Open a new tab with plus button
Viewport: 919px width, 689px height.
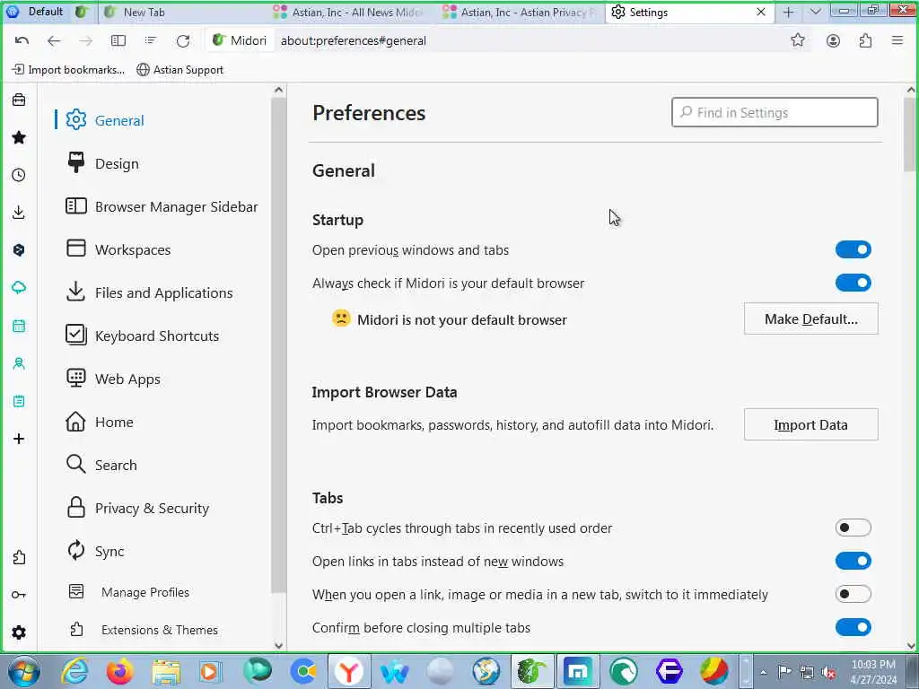pos(788,12)
